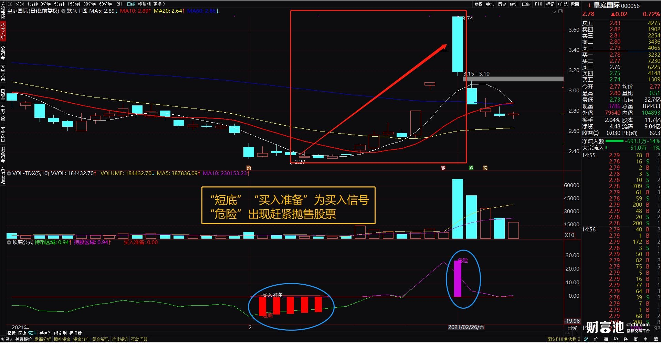Open the 境外资金 bottom tab
The height and width of the screenshot is (343, 661).
click(x=62, y=340)
